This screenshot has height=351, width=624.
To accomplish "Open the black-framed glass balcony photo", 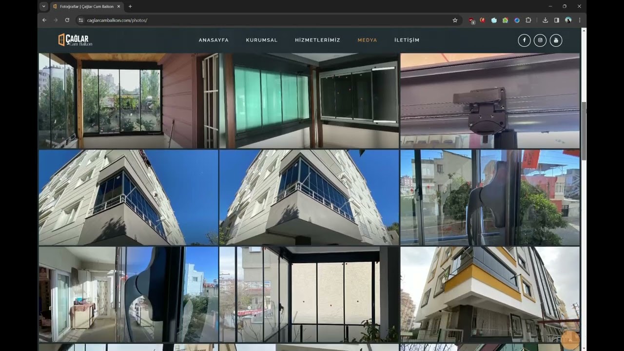I will [x=309, y=294].
